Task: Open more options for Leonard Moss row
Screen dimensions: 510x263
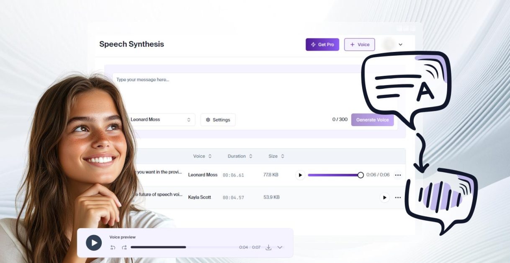Action: pyautogui.click(x=398, y=175)
